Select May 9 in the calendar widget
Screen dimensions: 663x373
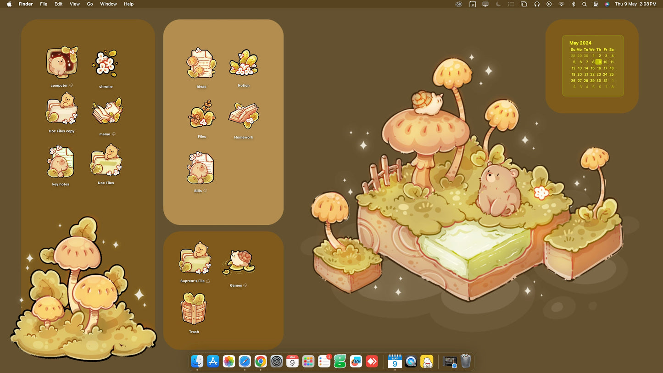[599, 61]
